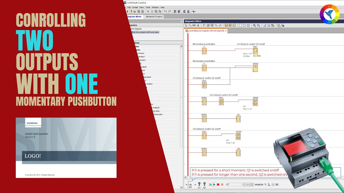Select the 'controlling two outputs with one input.lld' tab
Image resolution: width=344 pixels, height=193 pixels.
[206, 31]
